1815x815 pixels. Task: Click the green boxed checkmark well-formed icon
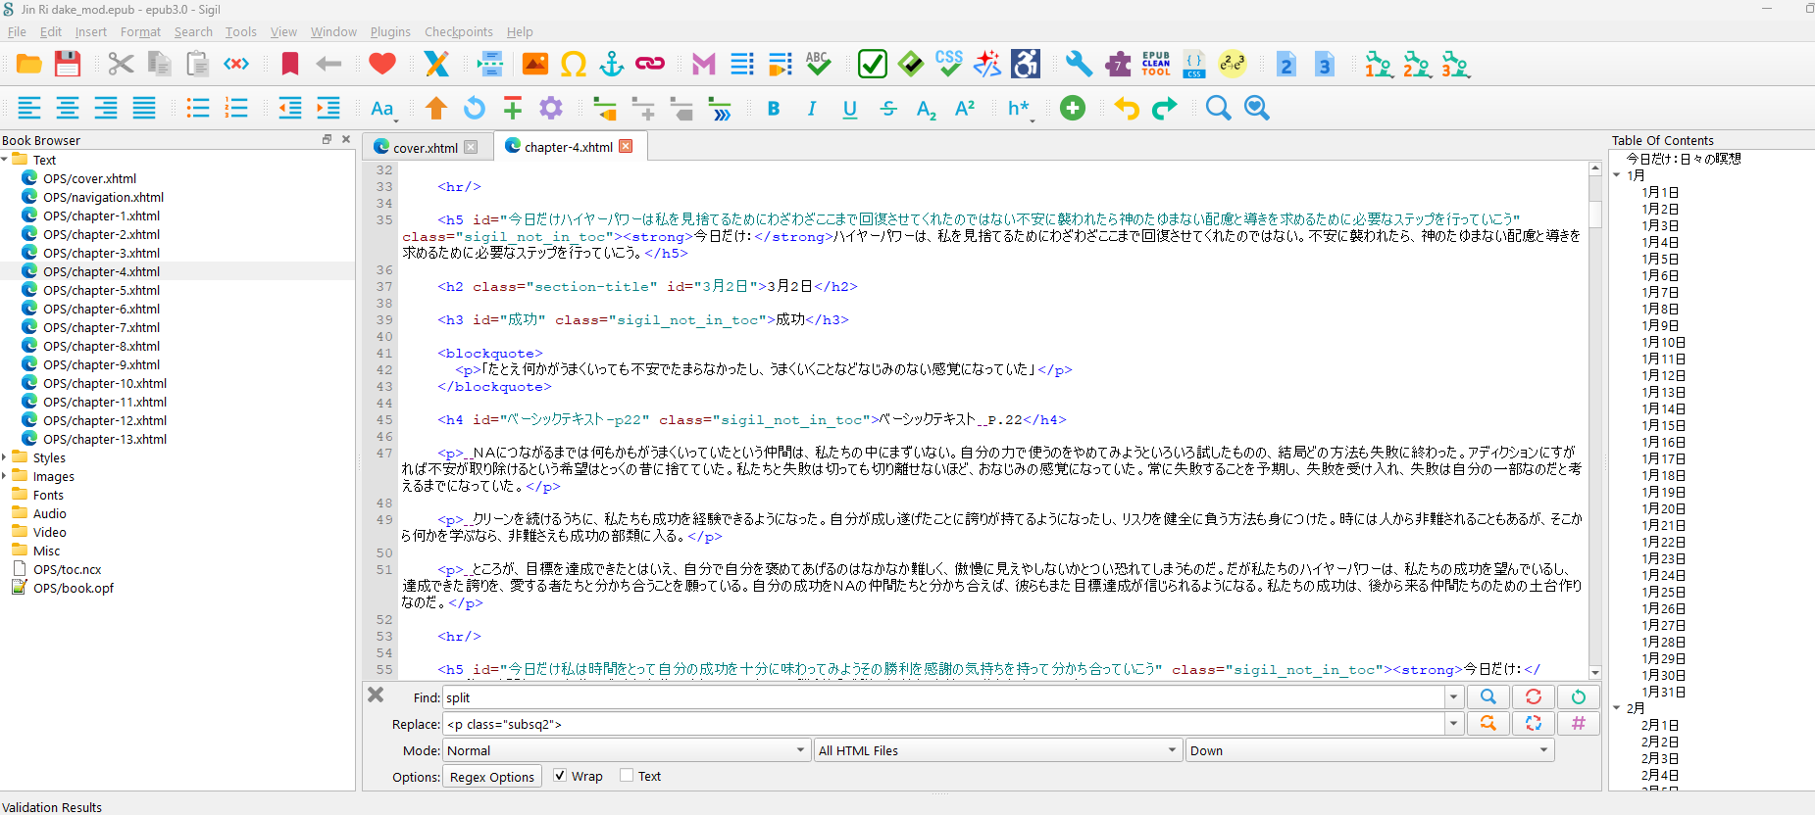tap(873, 65)
